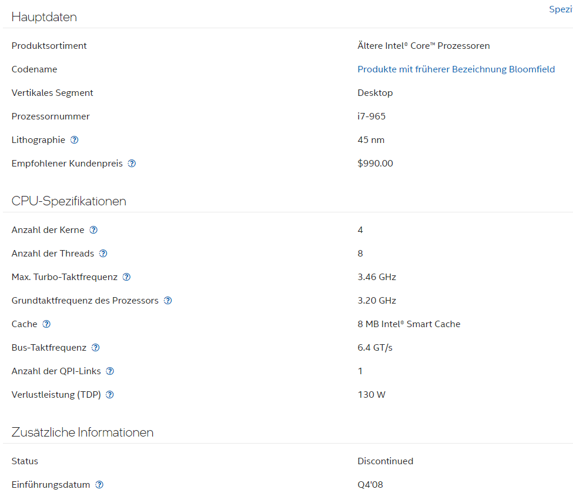Open the help tooltip for Anzahl der Threads
Screen dimensions: 573x496
[x=103, y=254]
